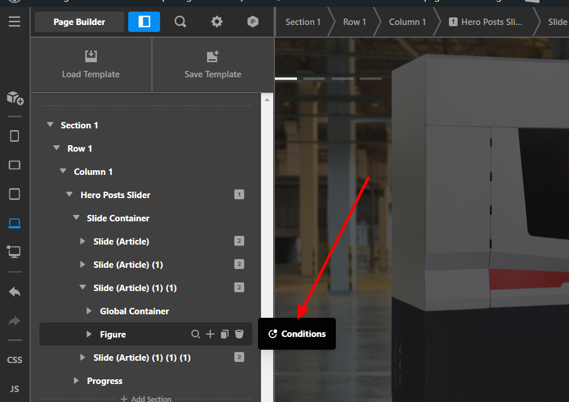
Task: Expand the Global Container node
Action: (x=89, y=311)
